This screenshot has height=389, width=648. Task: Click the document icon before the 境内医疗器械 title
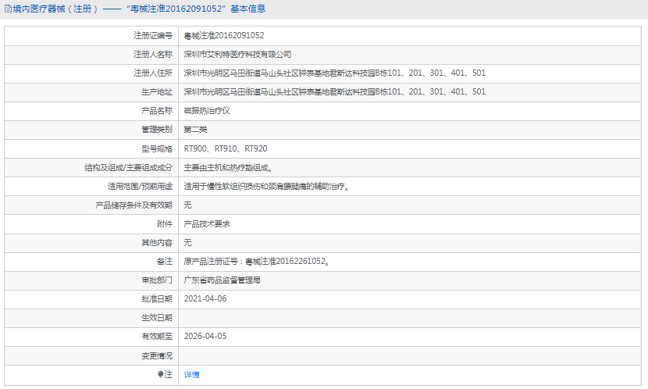[8, 9]
